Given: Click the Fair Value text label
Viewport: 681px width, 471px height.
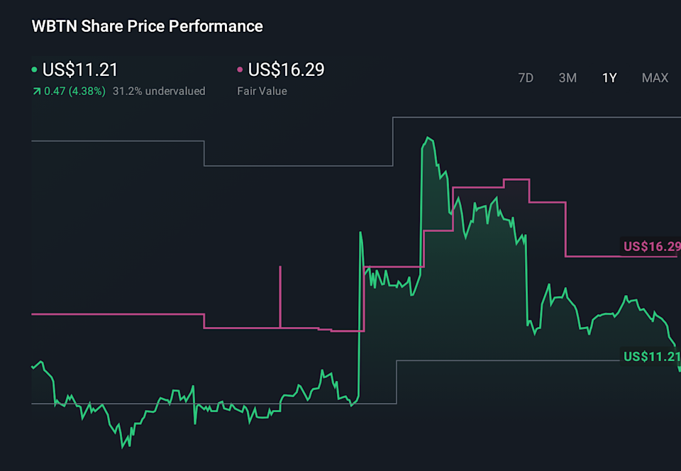Looking at the screenshot, I should (262, 91).
